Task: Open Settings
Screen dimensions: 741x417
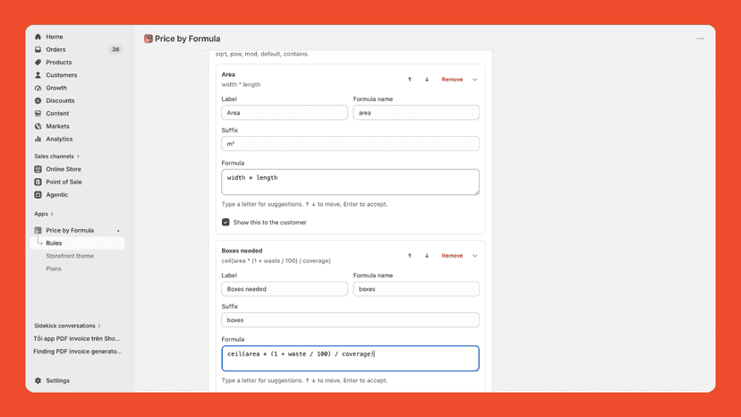Action: [x=57, y=380]
